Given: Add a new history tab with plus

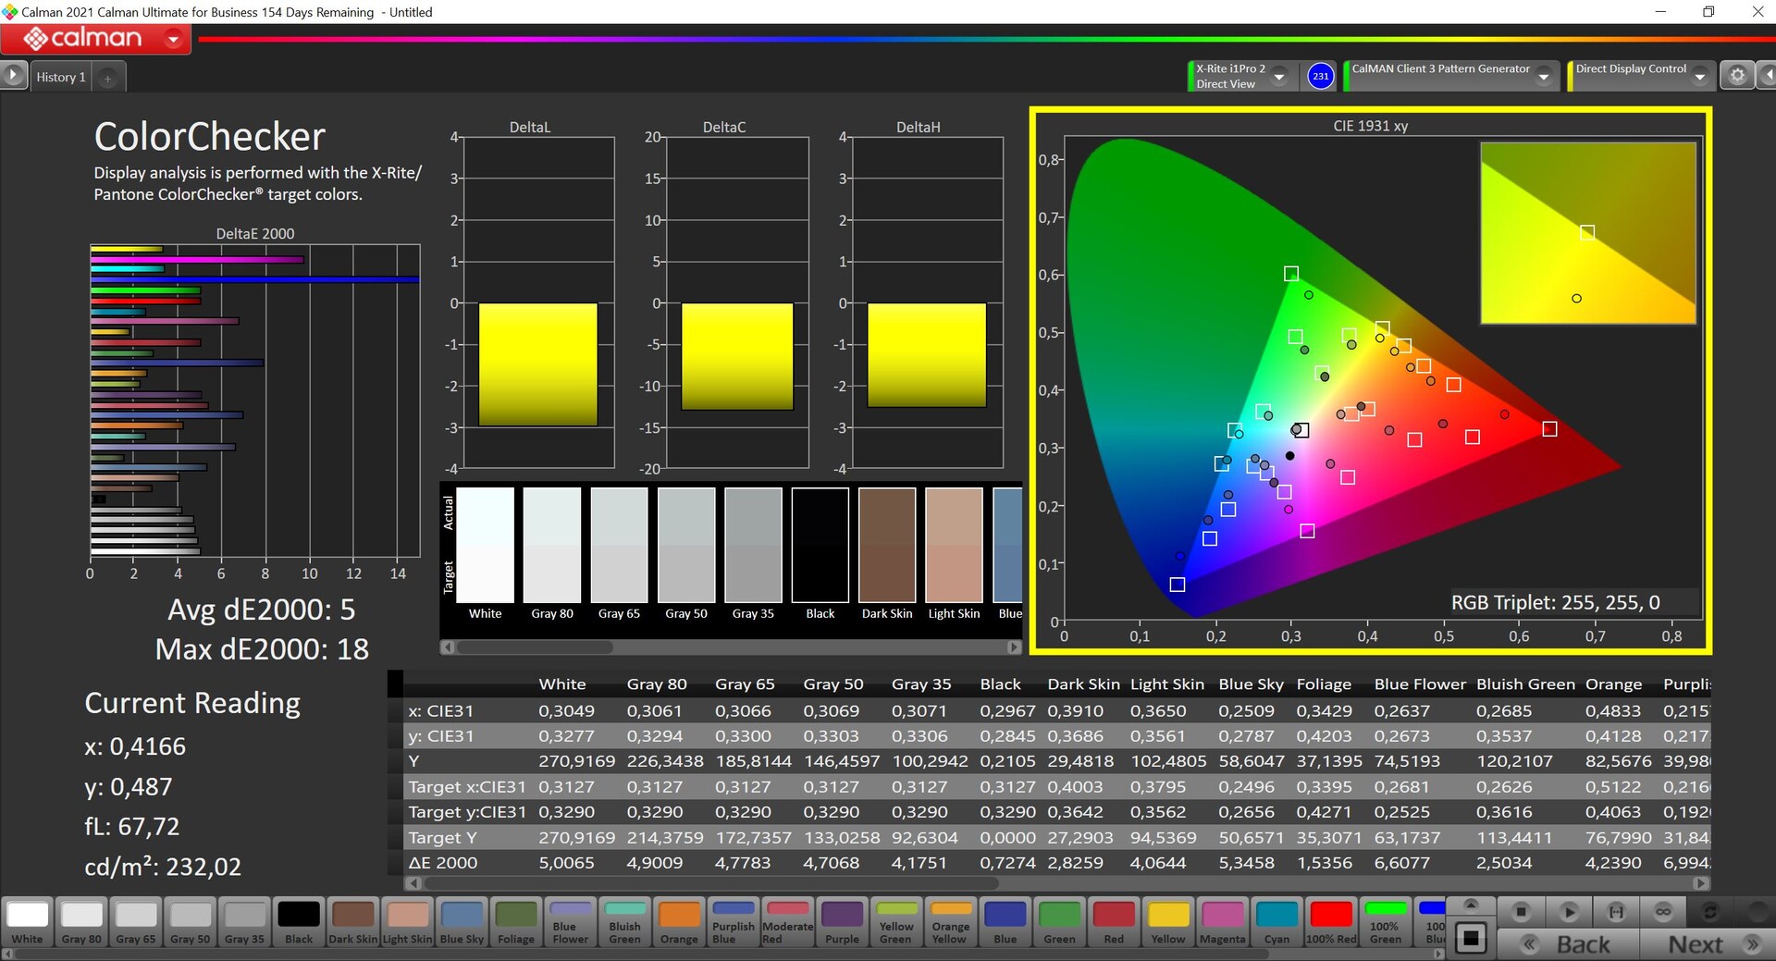Looking at the screenshot, I should [x=107, y=78].
